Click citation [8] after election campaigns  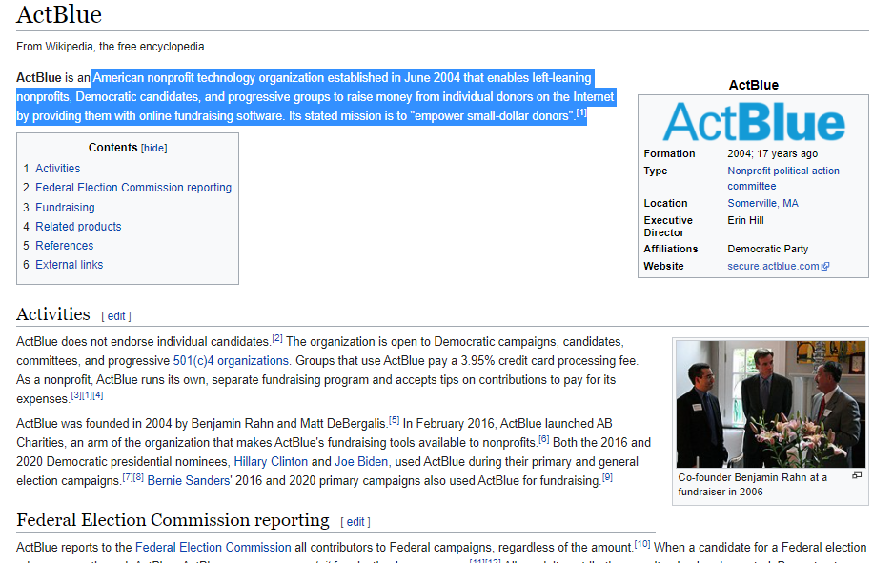138,476
